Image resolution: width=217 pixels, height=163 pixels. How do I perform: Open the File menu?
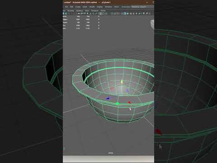pyautogui.click(x=66, y=7)
